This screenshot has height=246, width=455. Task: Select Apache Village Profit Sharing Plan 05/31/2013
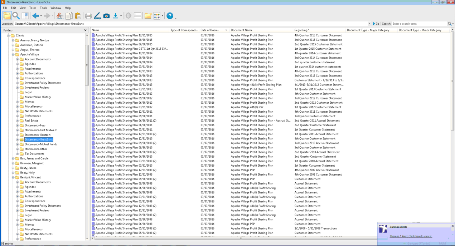(x=124, y=85)
